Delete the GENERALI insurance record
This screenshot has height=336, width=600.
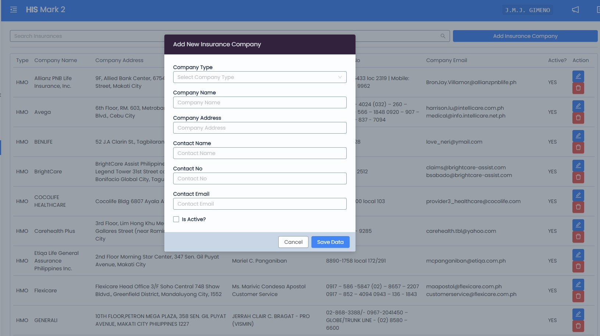[x=578, y=326]
